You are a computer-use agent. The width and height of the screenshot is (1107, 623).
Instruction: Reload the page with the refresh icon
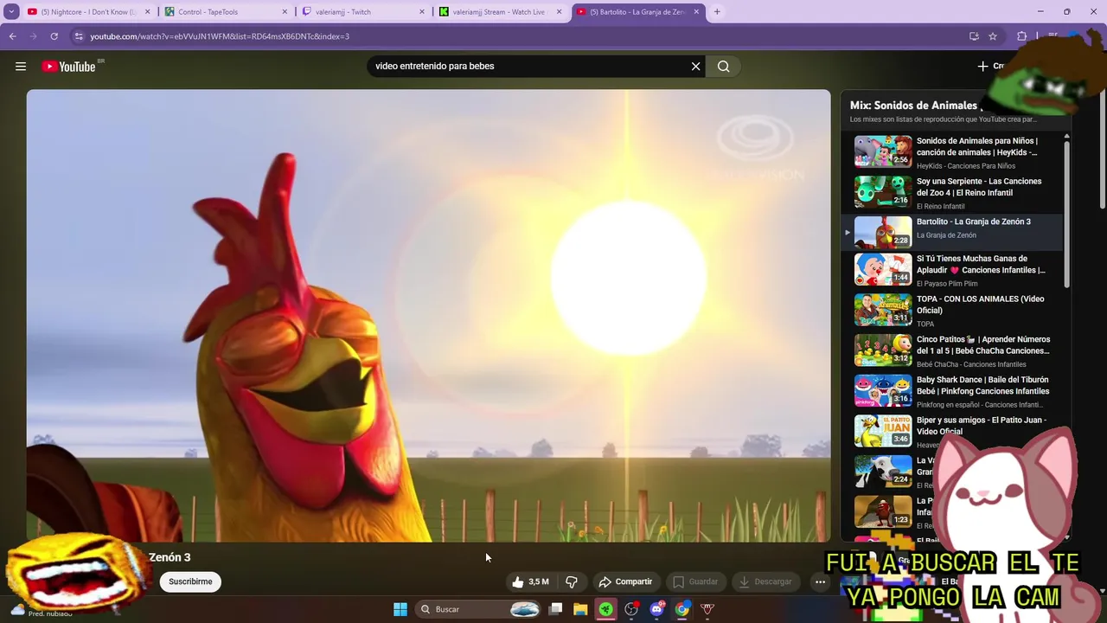[54, 36]
